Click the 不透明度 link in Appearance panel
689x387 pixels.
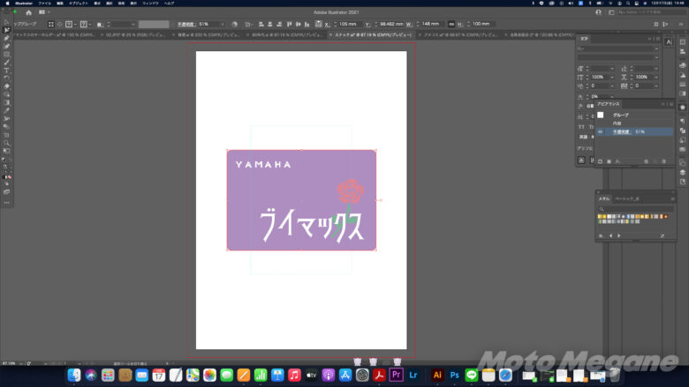622,131
